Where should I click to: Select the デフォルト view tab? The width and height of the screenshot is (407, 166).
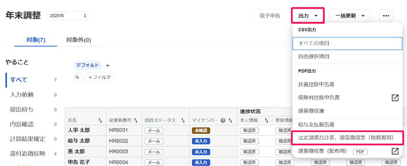88,65
